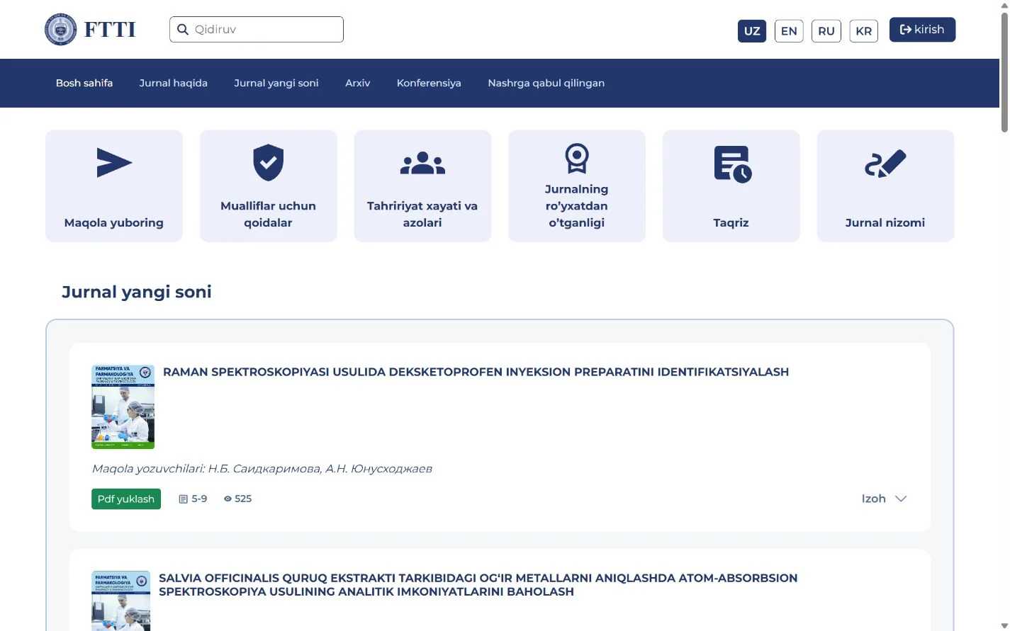1010x631 pixels.
Task: Download the Raman article via Pdf yuklash
Action: tap(126, 499)
